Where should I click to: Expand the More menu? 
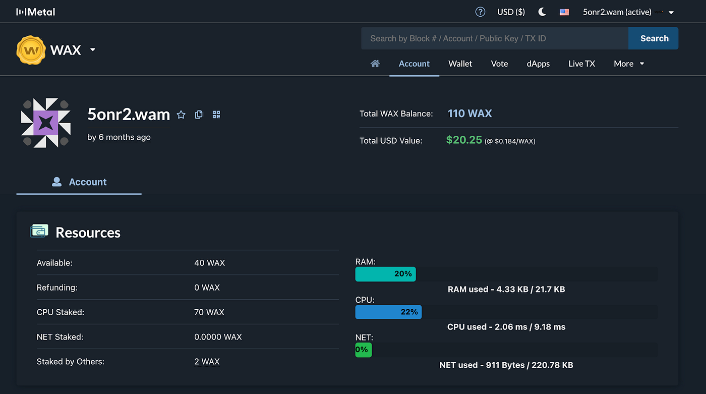[x=629, y=64]
